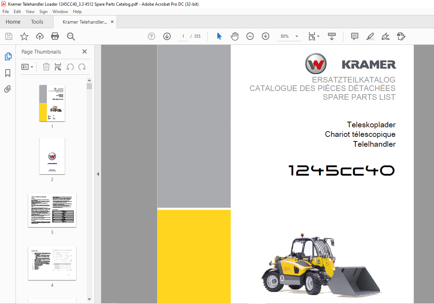Image resolution: width=434 pixels, height=304 pixels.
Task: Close the Page Thumbnails panel
Action: [x=85, y=51]
